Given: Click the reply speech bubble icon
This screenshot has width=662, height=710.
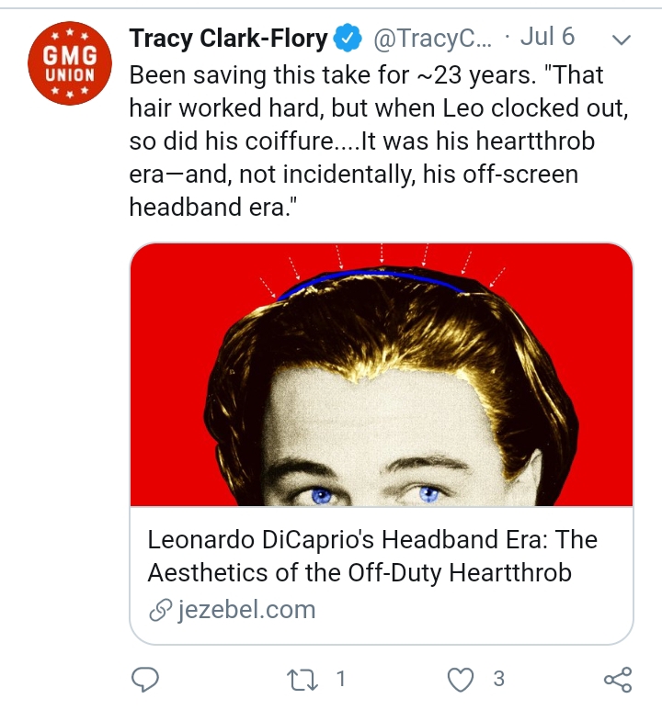Looking at the screenshot, I should click(x=145, y=680).
